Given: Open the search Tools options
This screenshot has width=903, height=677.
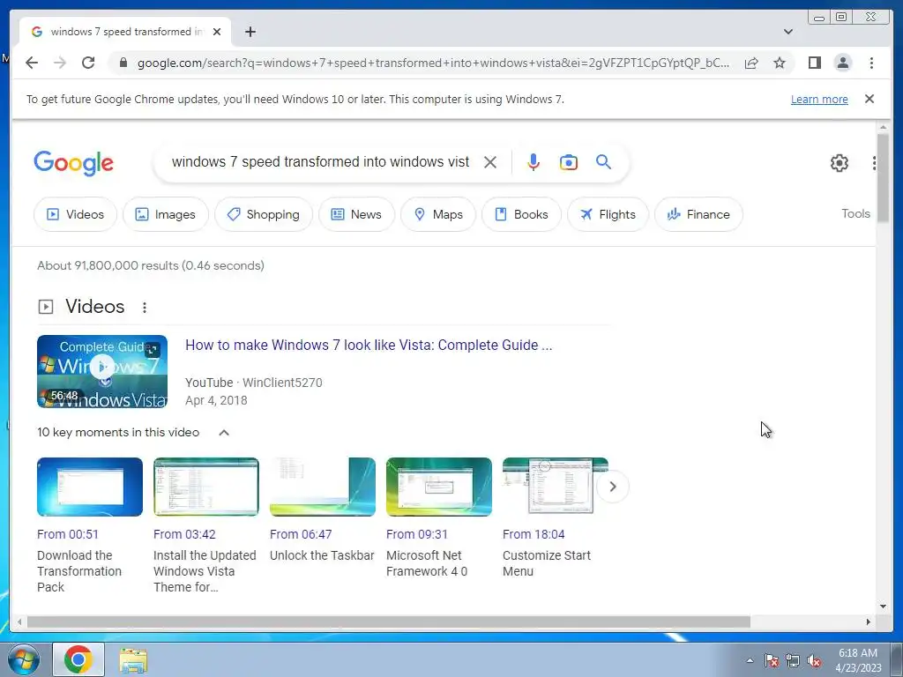Looking at the screenshot, I should pyautogui.click(x=855, y=213).
